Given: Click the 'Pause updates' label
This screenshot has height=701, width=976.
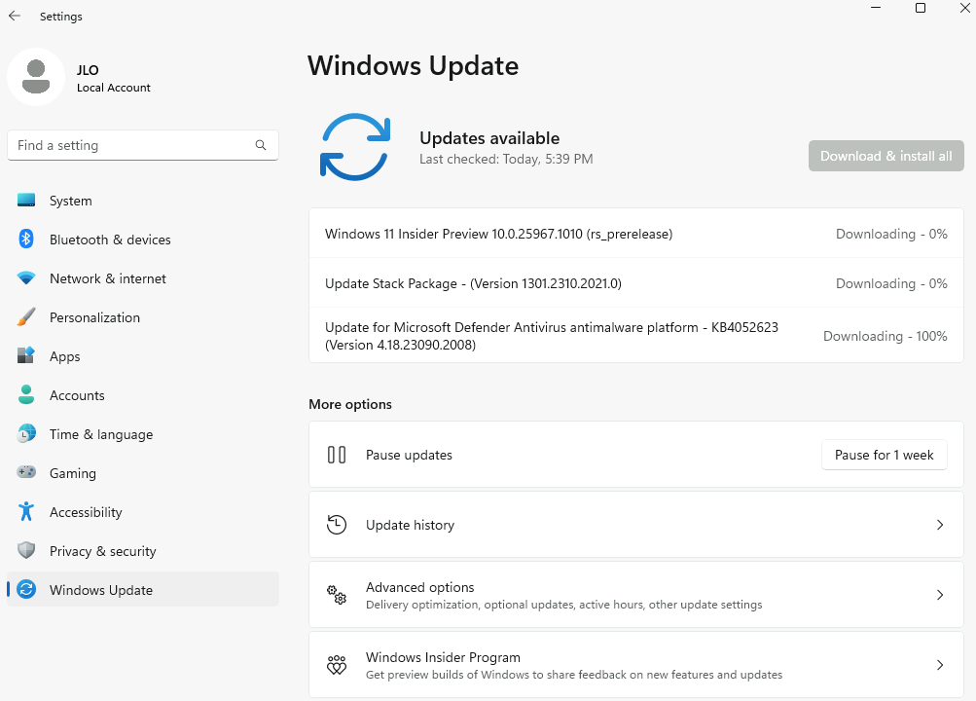Looking at the screenshot, I should tap(409, 455).
